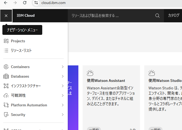182x130 pixels.
Task: Reload the page with browser refresh button
Action: click(25, 3)
